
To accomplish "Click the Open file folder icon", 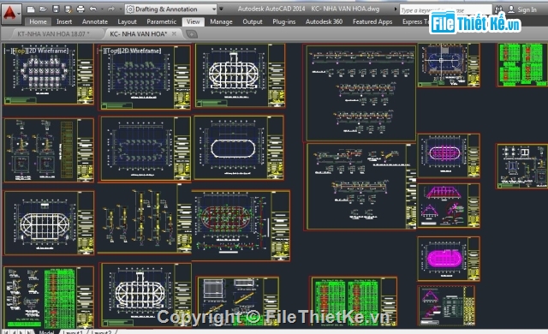I will click(44, 9).
